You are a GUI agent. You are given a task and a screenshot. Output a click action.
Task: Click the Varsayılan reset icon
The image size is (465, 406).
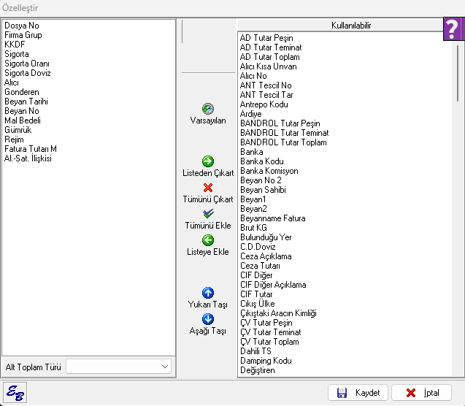(207, 109)
